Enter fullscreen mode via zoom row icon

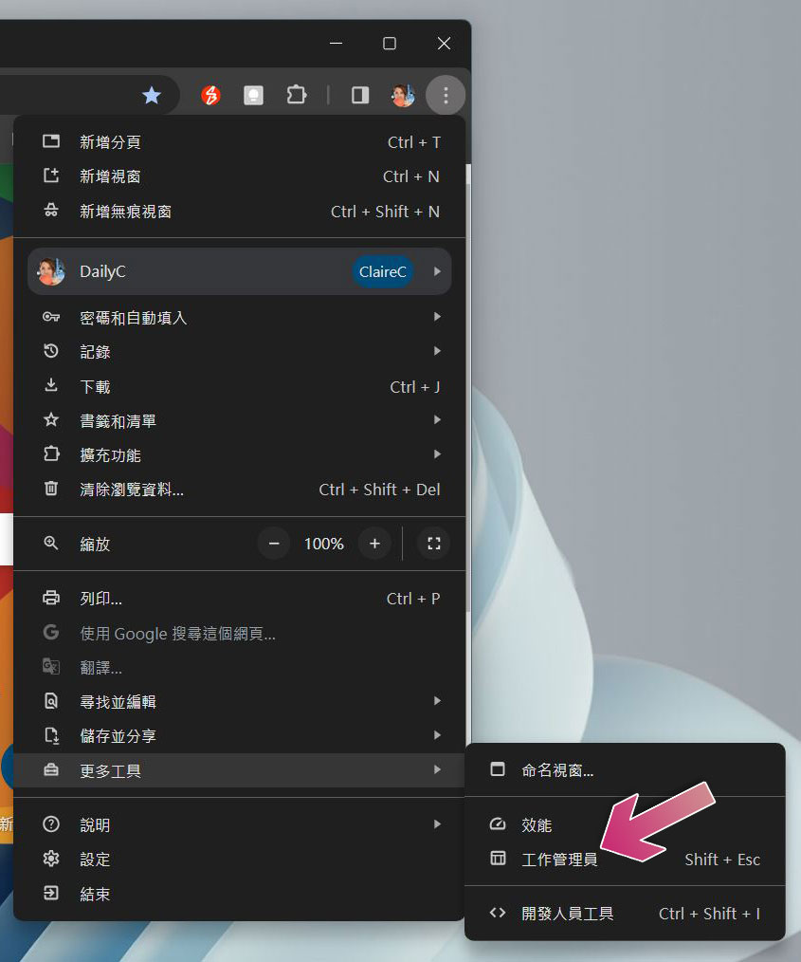point(434,544)
